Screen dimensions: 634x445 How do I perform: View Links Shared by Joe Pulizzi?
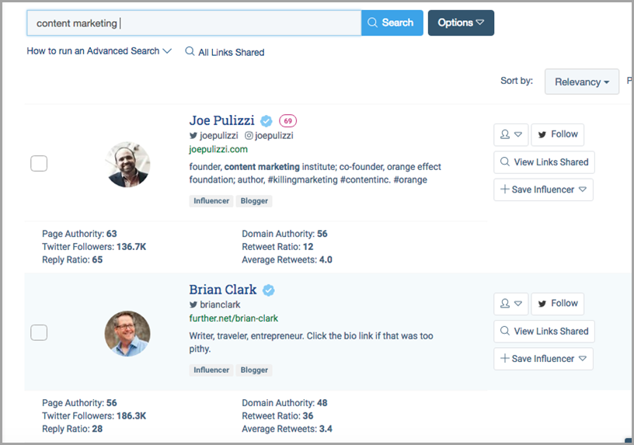[x=544, y=162]
